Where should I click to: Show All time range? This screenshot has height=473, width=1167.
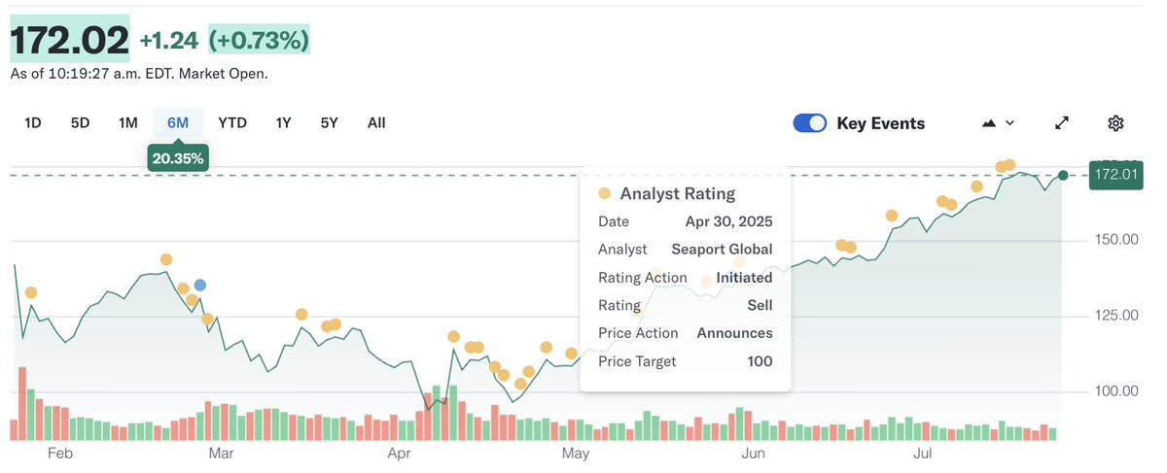coord(376,122)
